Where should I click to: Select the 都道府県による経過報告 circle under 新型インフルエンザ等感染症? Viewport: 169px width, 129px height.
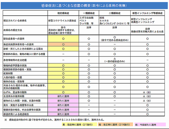coord(148,114)
